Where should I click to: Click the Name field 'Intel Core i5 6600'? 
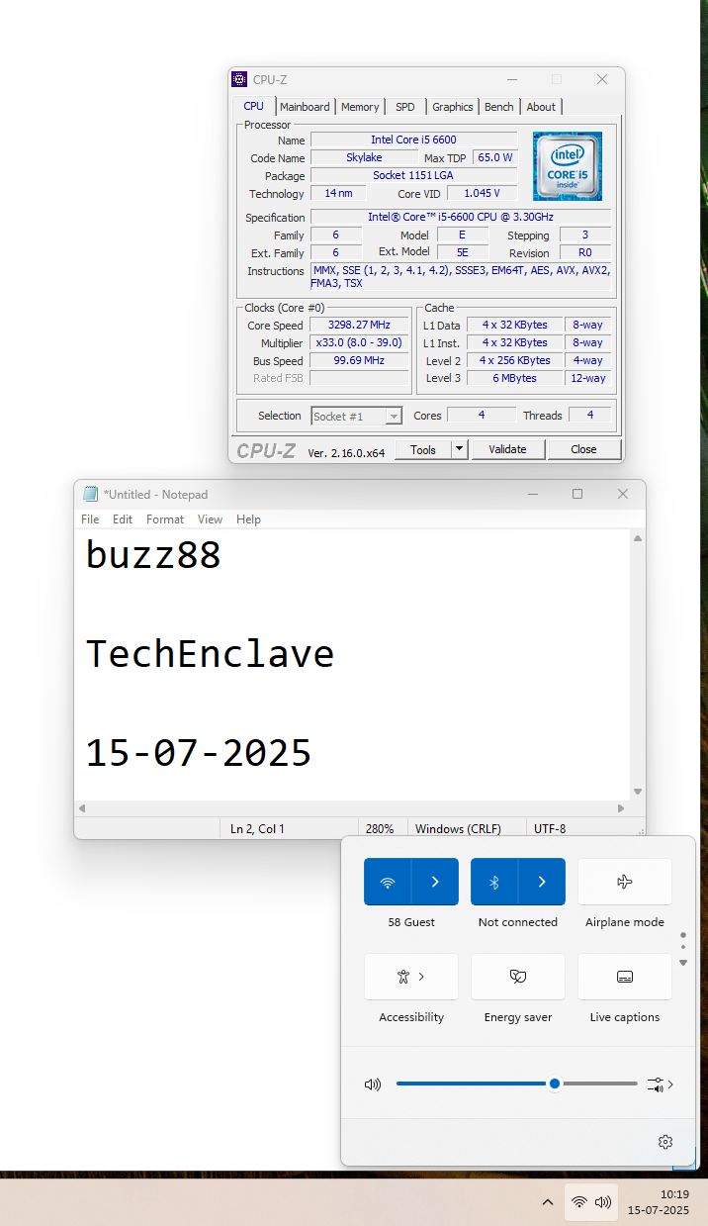tap(413, 140)
